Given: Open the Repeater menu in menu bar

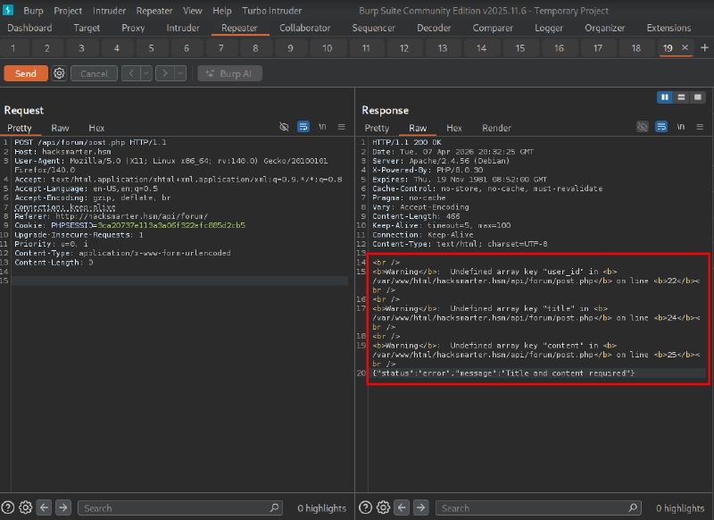Looking at the screenshot, I should pos(154,11).
